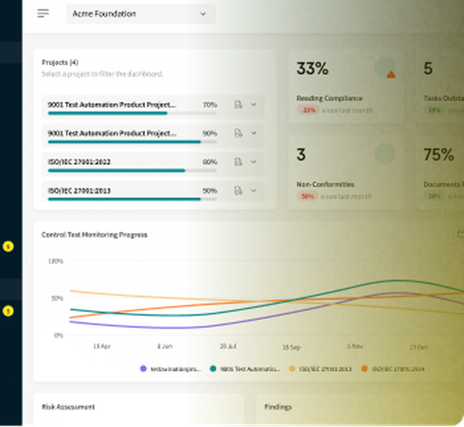Click the lower yellow badge in dark sidebar

pyautogui.click(x=8, y=311)
